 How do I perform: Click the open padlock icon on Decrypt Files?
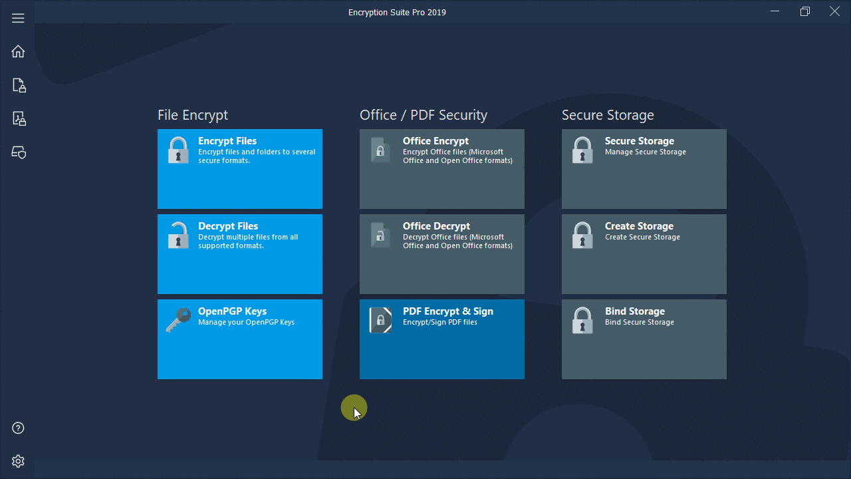(x=178, y=235)
